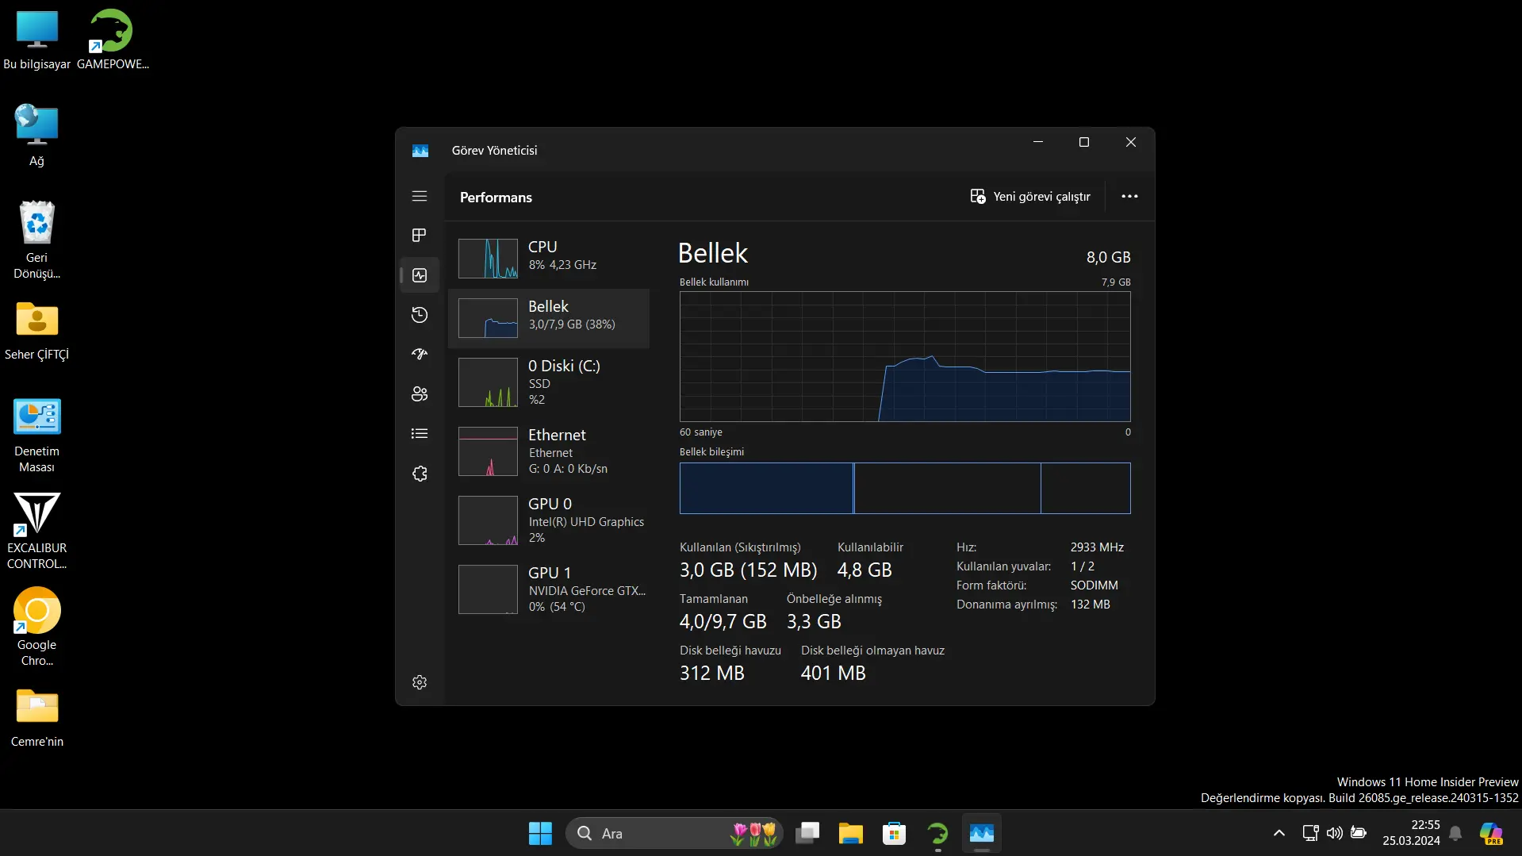Image resolution: width=1522 pixels, height=856 pixels.
Task: Open File Explorer from the taskbar
Action: [x=851, y=833]
